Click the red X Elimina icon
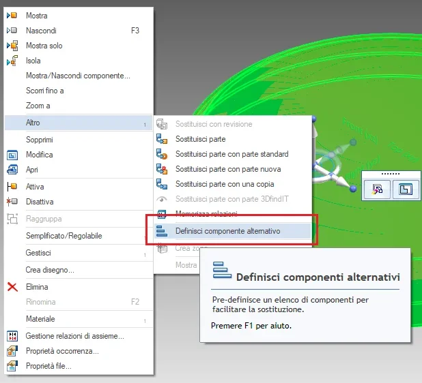This screenshot has width=422, height=383. (12, 287)
